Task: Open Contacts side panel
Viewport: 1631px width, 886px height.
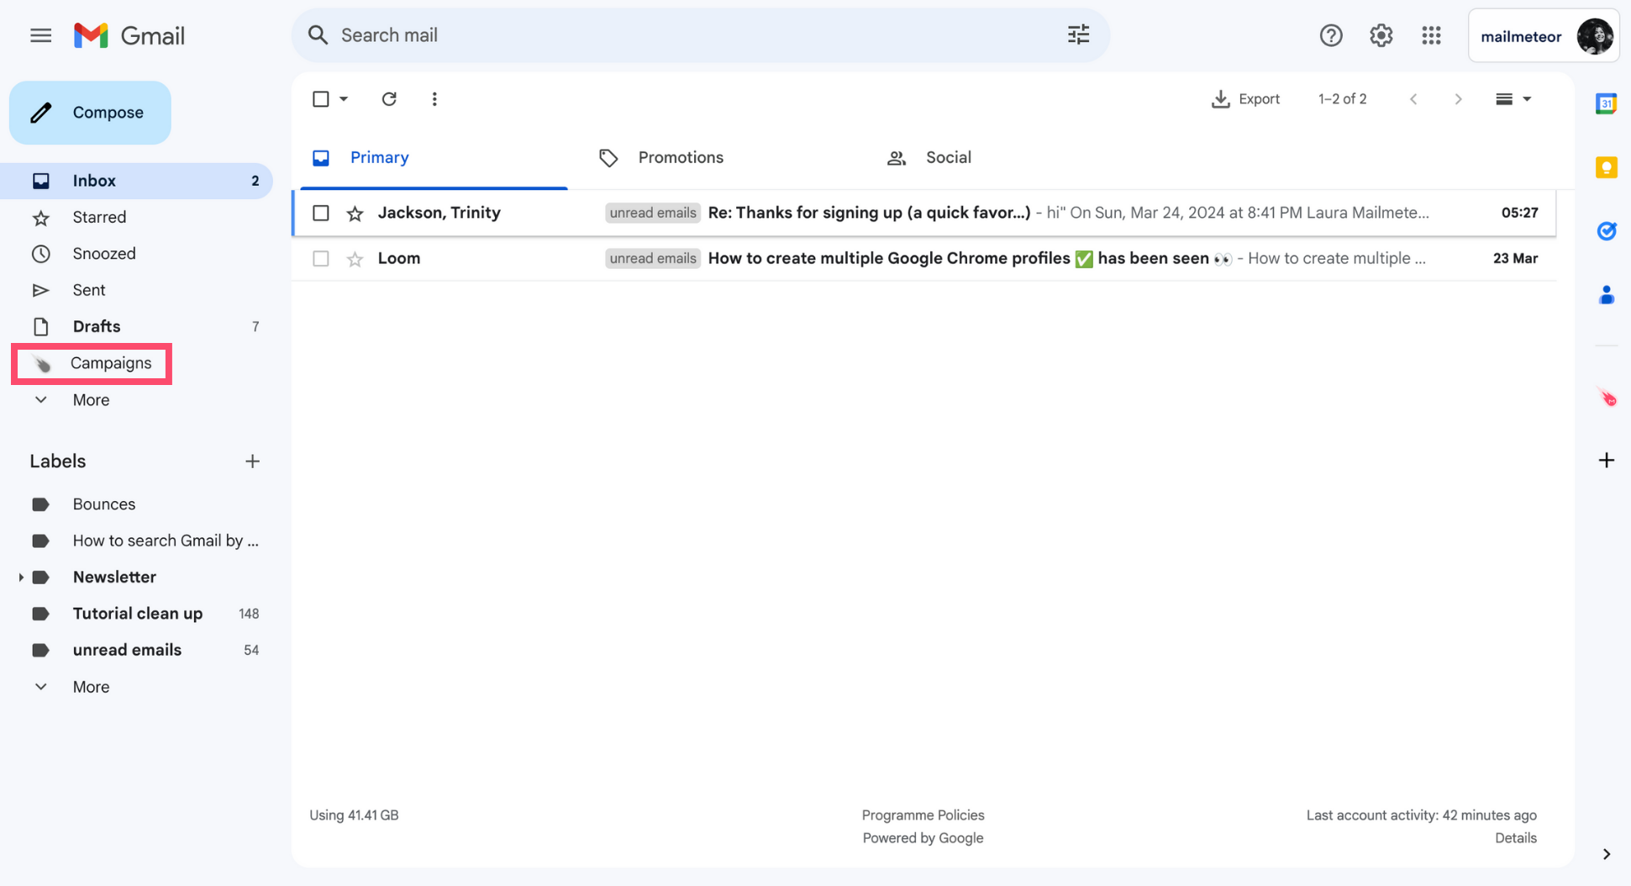Action: pyautogui.click(x=1606, y=295)
